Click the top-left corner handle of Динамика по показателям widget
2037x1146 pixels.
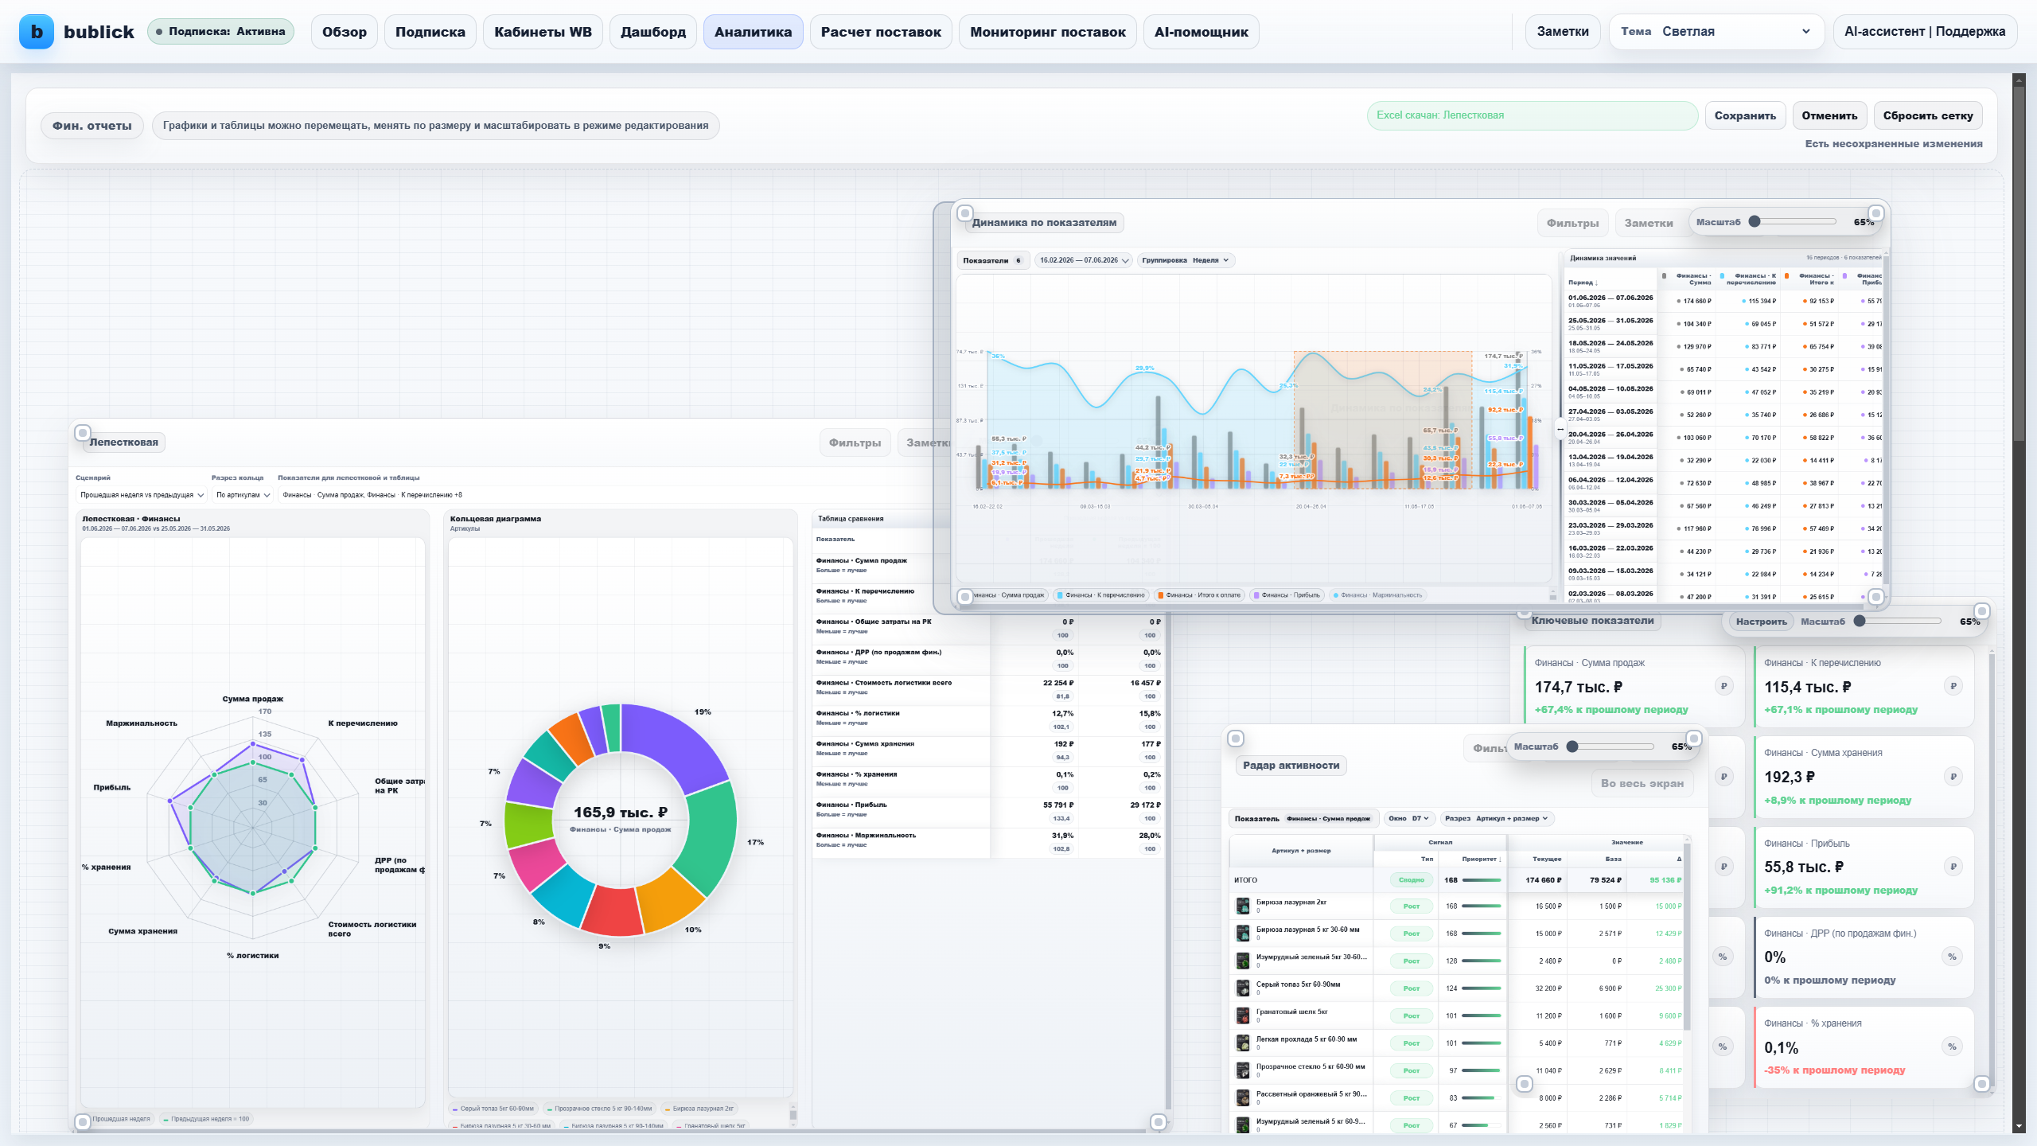coord(964,213)
